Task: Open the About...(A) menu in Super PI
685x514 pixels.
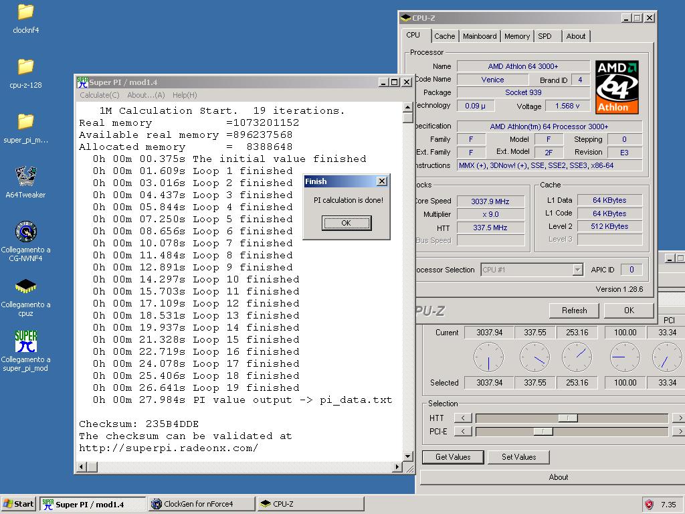Action: point(146,95)
